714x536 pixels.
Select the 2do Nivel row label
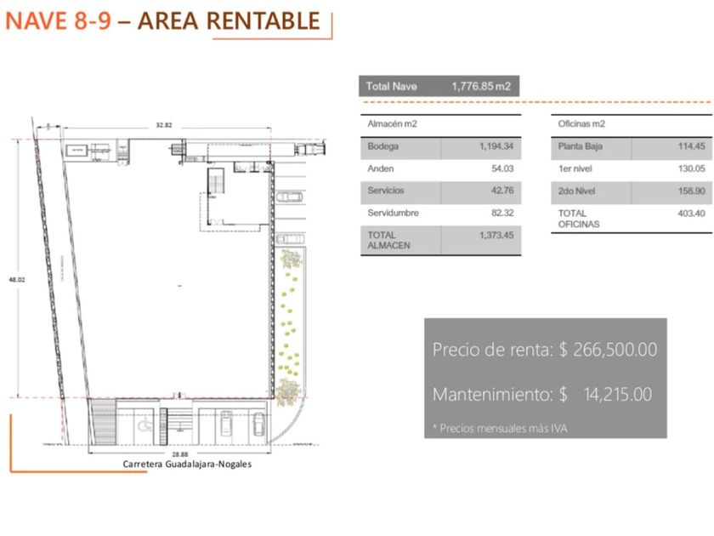pos(576,191)
